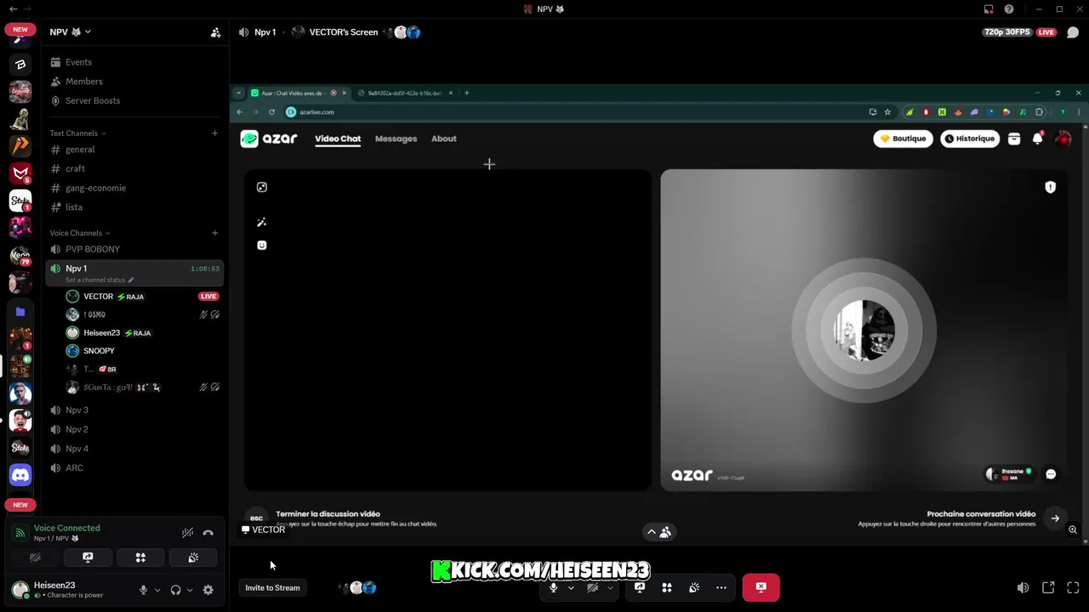Collapse the Text Channels category
1089x612 pixels.
tap(77, 133)
